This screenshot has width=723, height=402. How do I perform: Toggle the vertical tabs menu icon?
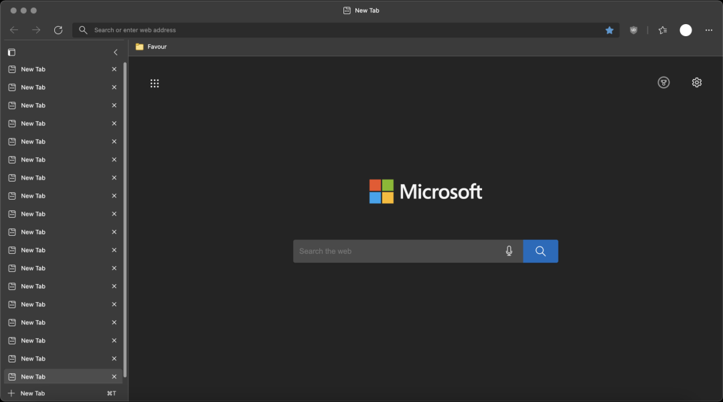click(11, 52)
